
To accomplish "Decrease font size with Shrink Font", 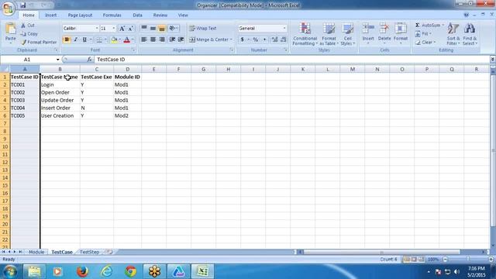I will [130, 29].
